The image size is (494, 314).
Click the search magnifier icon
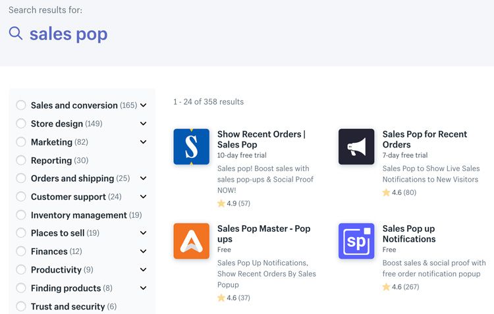16,34
